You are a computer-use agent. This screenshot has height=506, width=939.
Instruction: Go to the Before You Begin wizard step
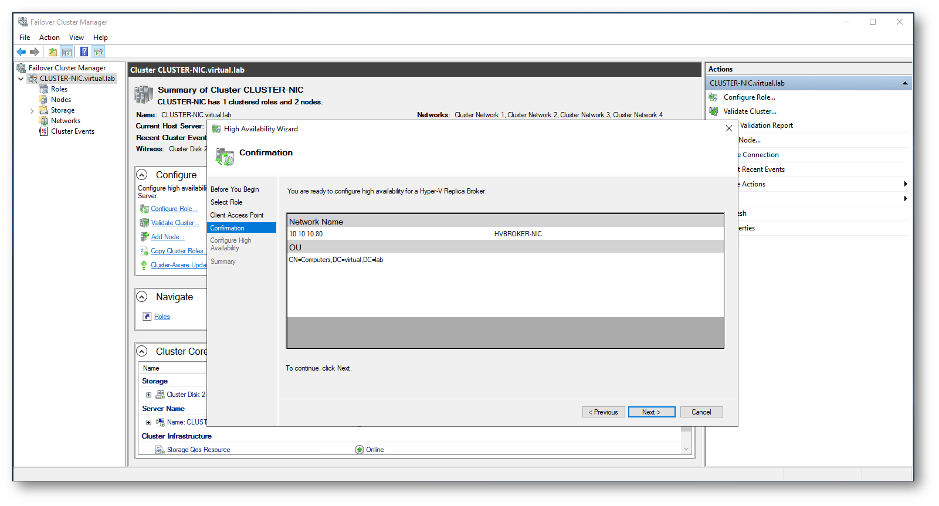[x=235, y=189]
